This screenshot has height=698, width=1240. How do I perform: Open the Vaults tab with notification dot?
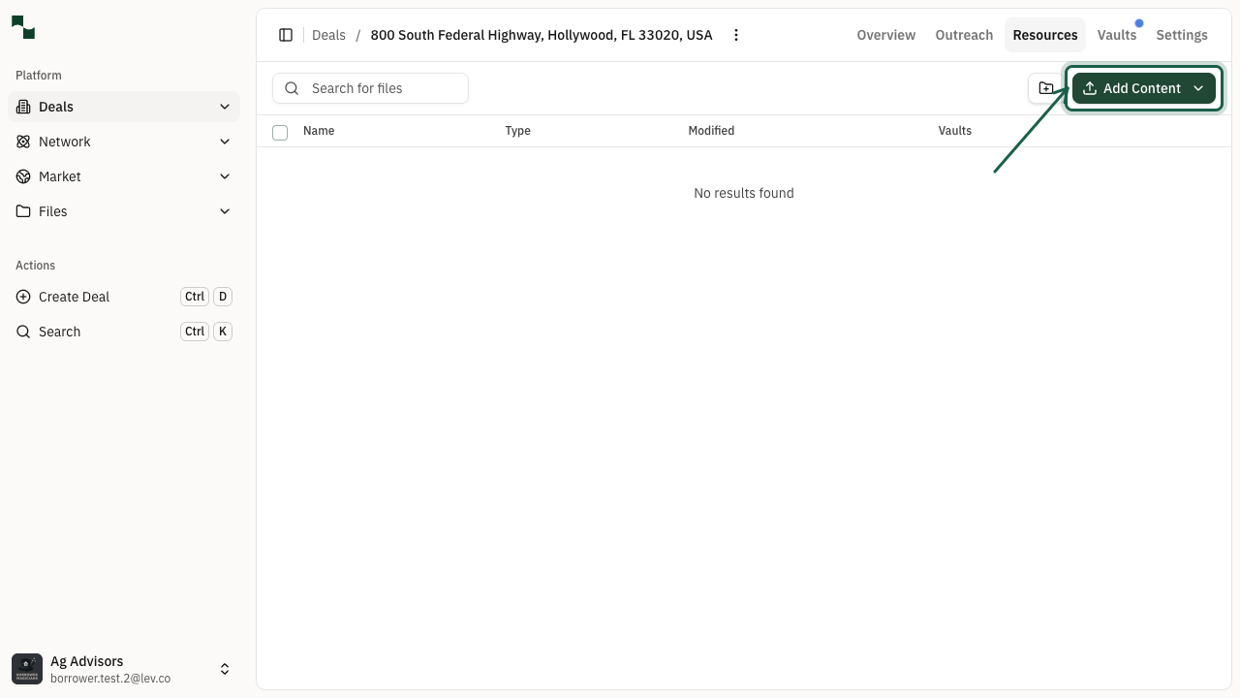click(x=1117, y=35)
